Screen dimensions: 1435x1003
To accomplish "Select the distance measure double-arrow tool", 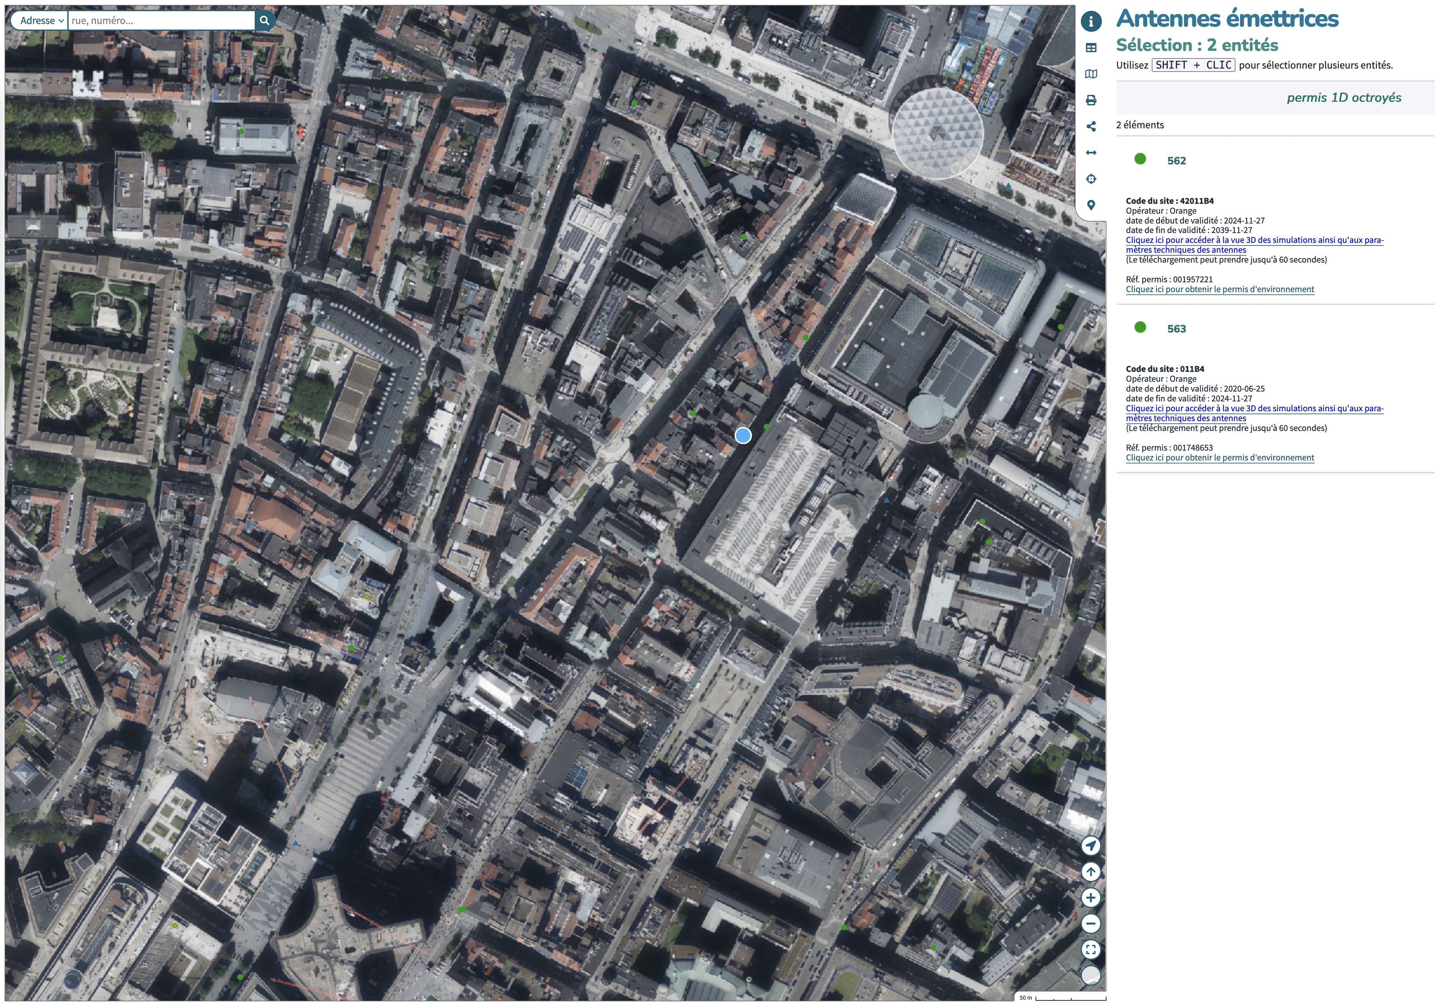I will point(1091,153).
